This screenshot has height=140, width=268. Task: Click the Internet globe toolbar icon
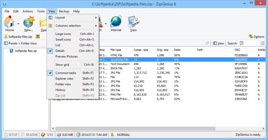tap(116, 22)
